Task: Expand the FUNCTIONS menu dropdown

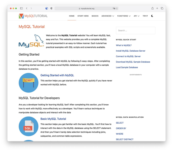Action: (124, 16)
